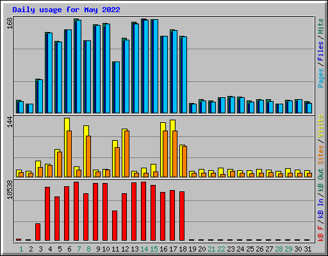Select day 5 on the x-axis

(x=60, y=249)
